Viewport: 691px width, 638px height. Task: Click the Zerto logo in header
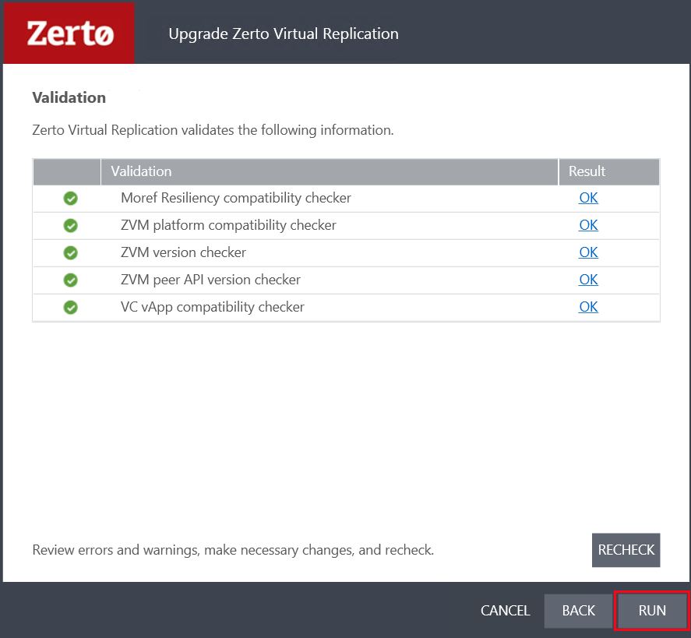tap(69, 33)
